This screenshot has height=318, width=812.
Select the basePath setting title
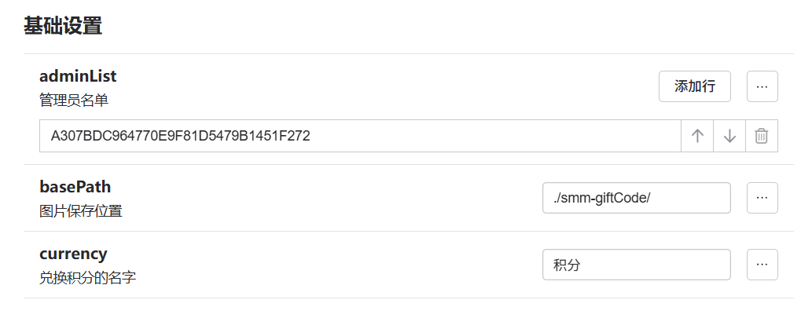point(75,187)
